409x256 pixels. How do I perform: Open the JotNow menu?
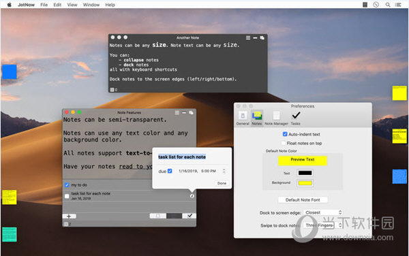(26, 5)
